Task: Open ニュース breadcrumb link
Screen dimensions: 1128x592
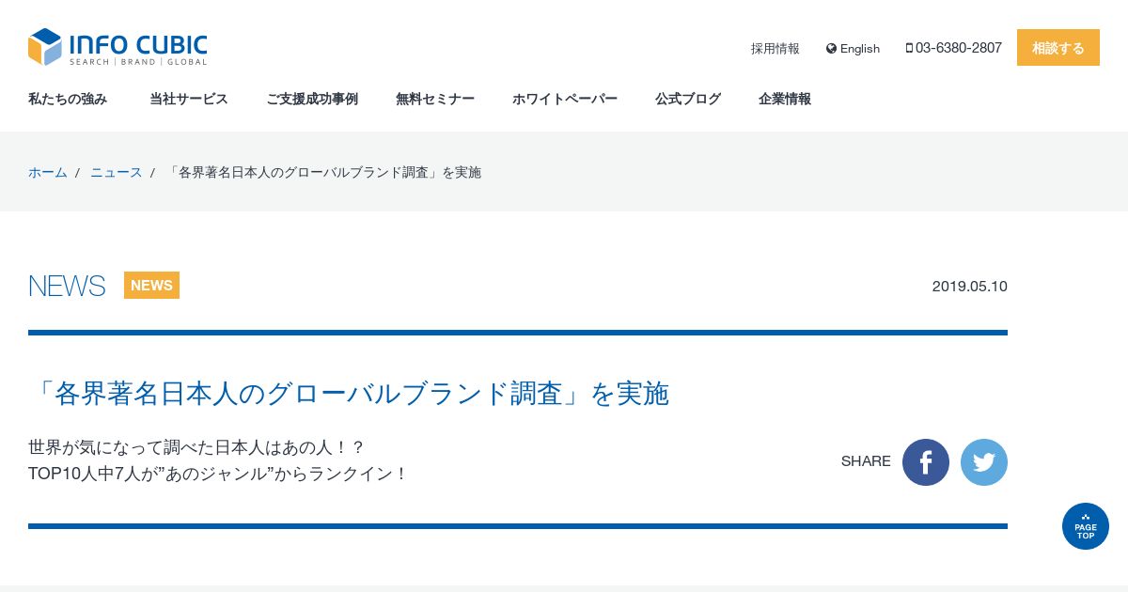Action: (x=117, y=172)
